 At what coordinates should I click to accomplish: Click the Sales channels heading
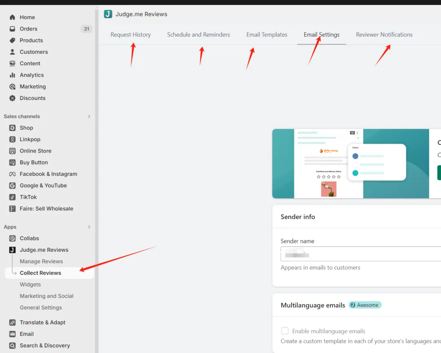pos(22,116)
